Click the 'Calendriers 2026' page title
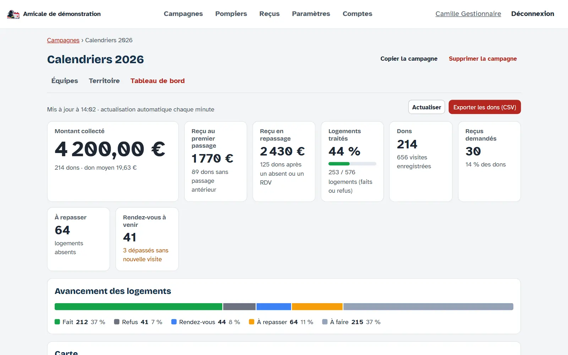The height and width of the screenshot is (355, 568). click(x=95, y=59)
